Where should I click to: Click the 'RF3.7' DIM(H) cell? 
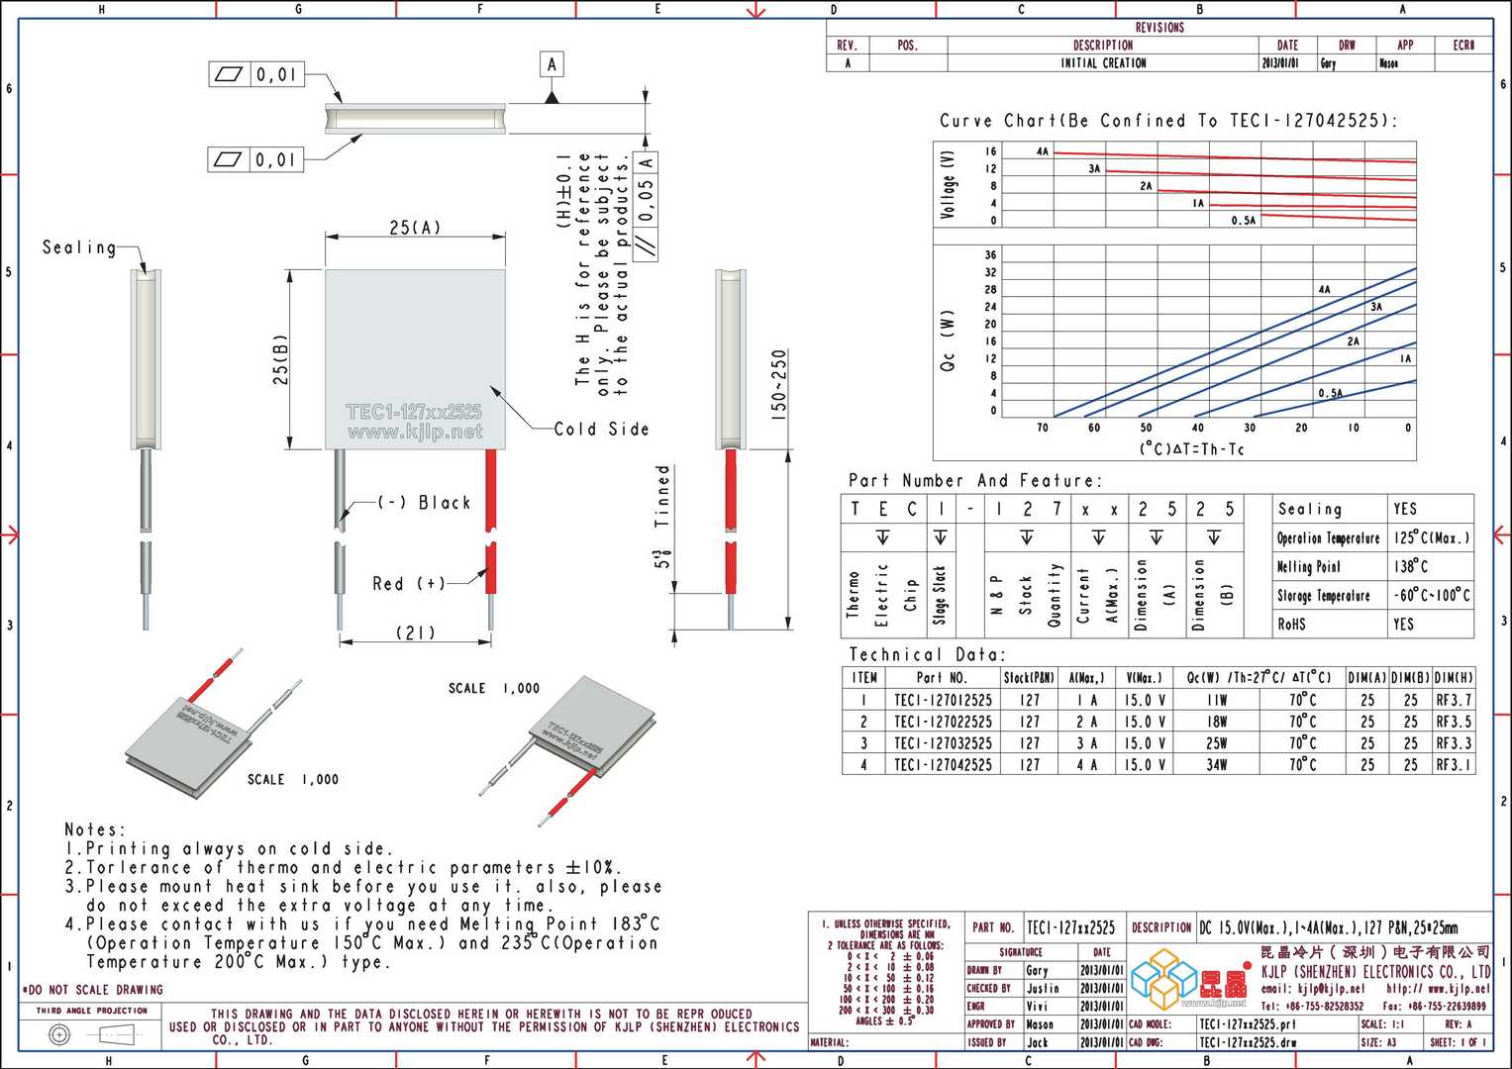(1454, 700)
